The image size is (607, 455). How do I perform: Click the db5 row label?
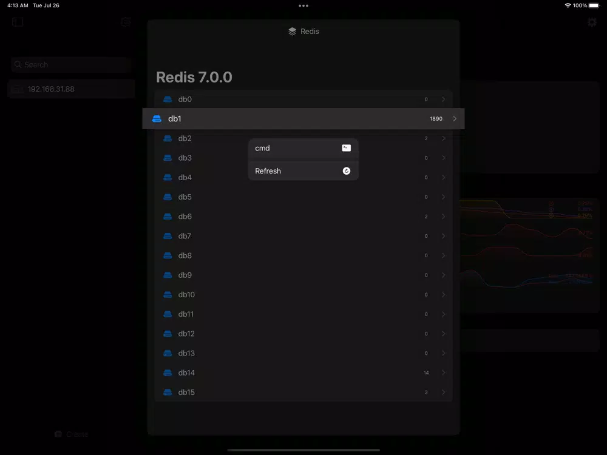pyautogui.click(x=185, y=197)
